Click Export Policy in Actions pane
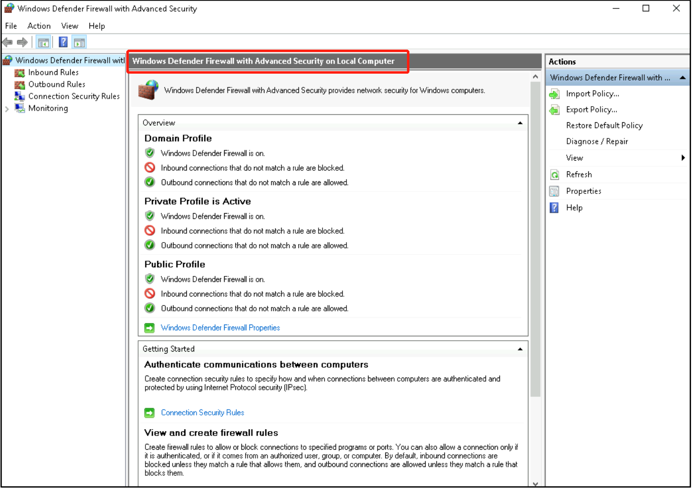 click(591, 110)
